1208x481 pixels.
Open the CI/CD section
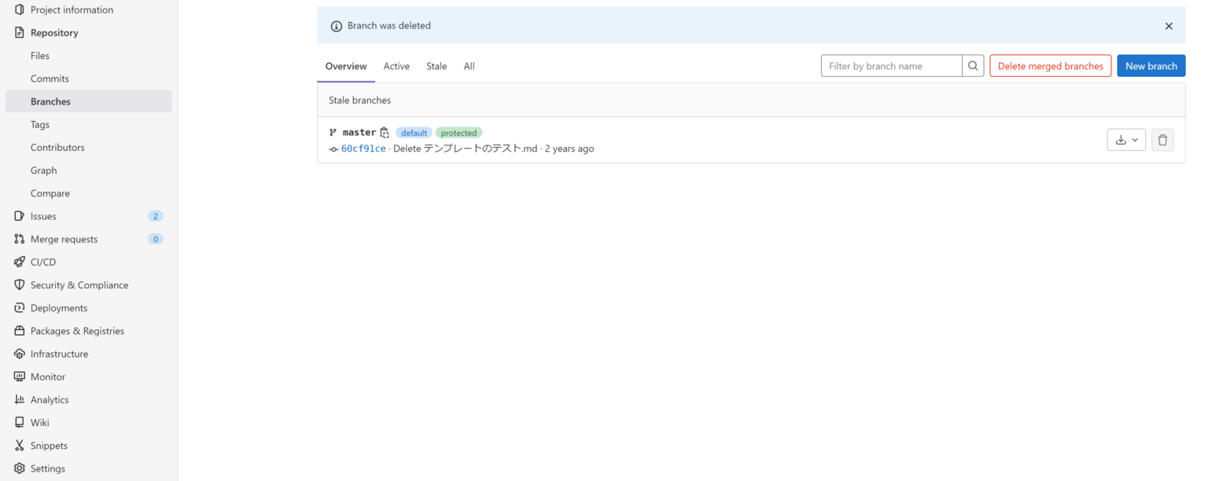click(x=43, y=262)
